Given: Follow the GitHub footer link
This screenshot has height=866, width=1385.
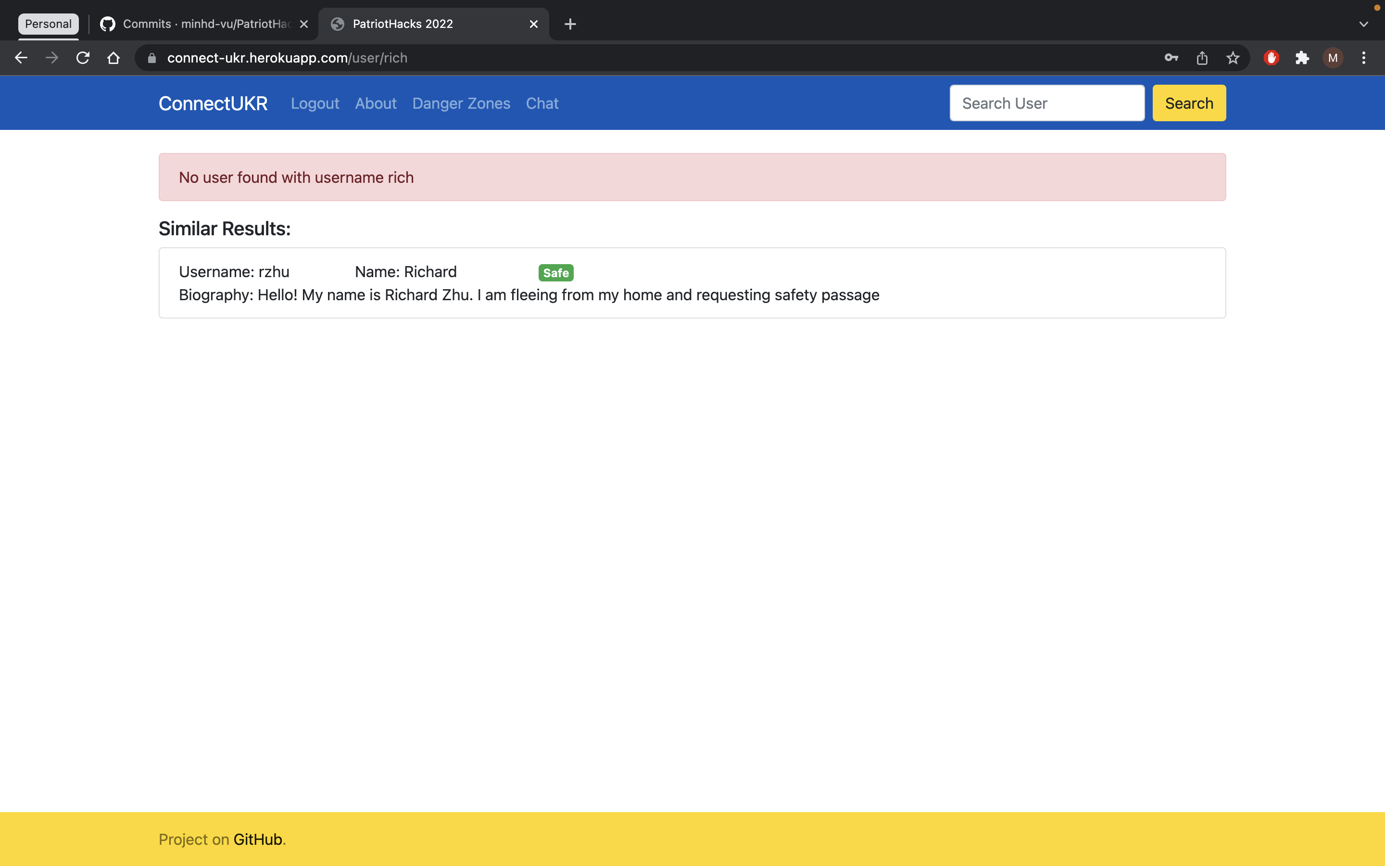Looking at the screenshot, I should (258, 839).
